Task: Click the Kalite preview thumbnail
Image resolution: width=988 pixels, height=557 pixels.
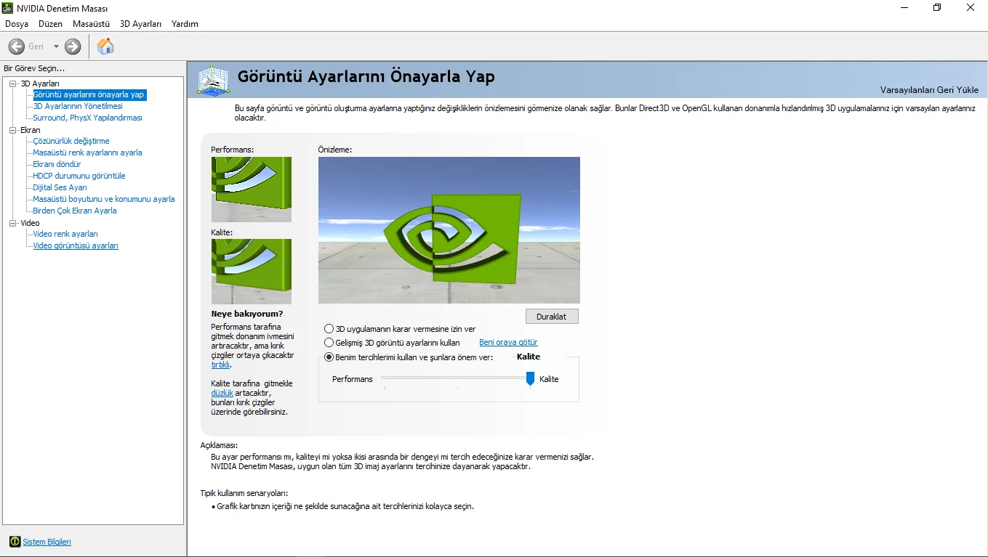Action: tap(252, 272)
